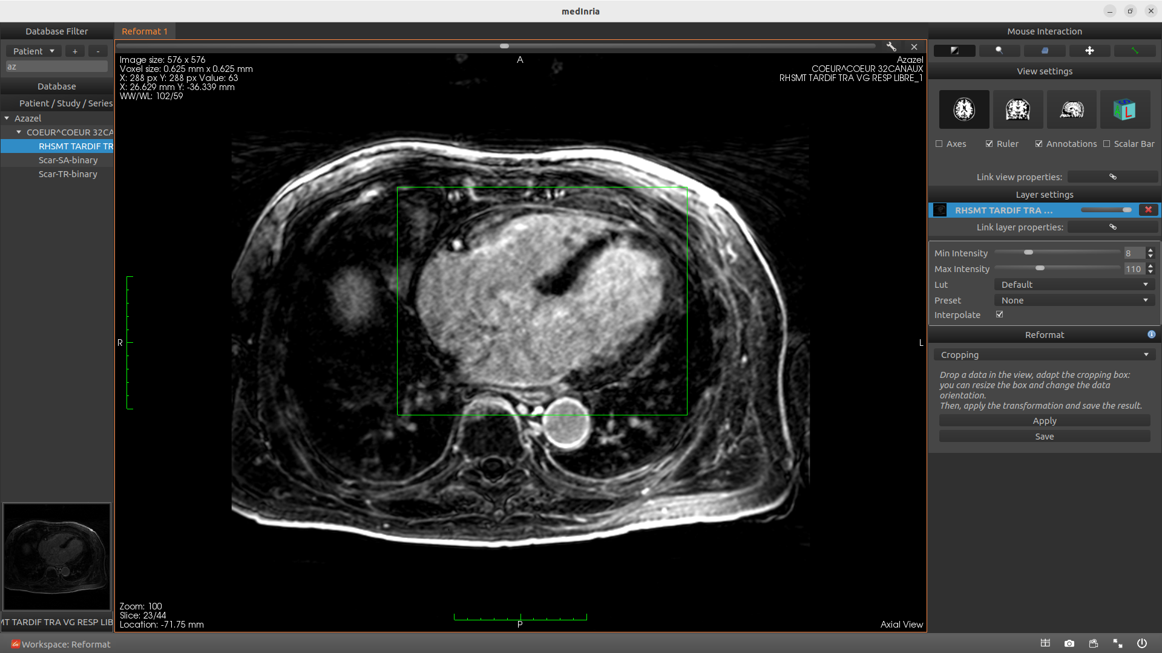Close the view with the X icon

click(x=914, y=47)
